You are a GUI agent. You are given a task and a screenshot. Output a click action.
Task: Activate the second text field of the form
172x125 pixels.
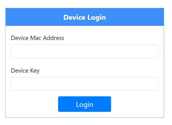[x=85, y=84]
